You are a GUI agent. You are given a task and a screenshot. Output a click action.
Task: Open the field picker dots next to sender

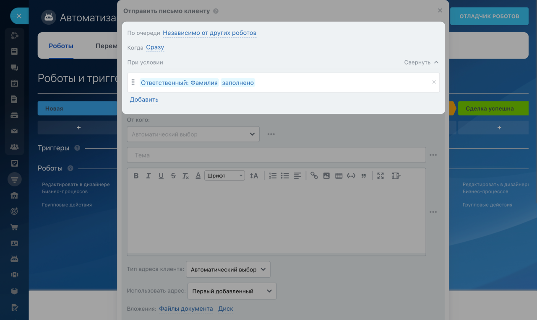(271, 134)
